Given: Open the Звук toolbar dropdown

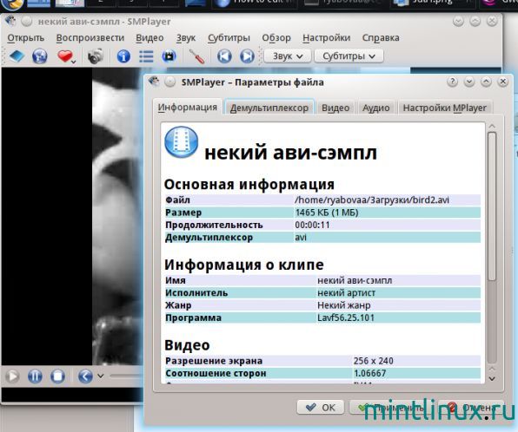Looking at the screenshot, I should pyautogui.click(x=288, y=56).
